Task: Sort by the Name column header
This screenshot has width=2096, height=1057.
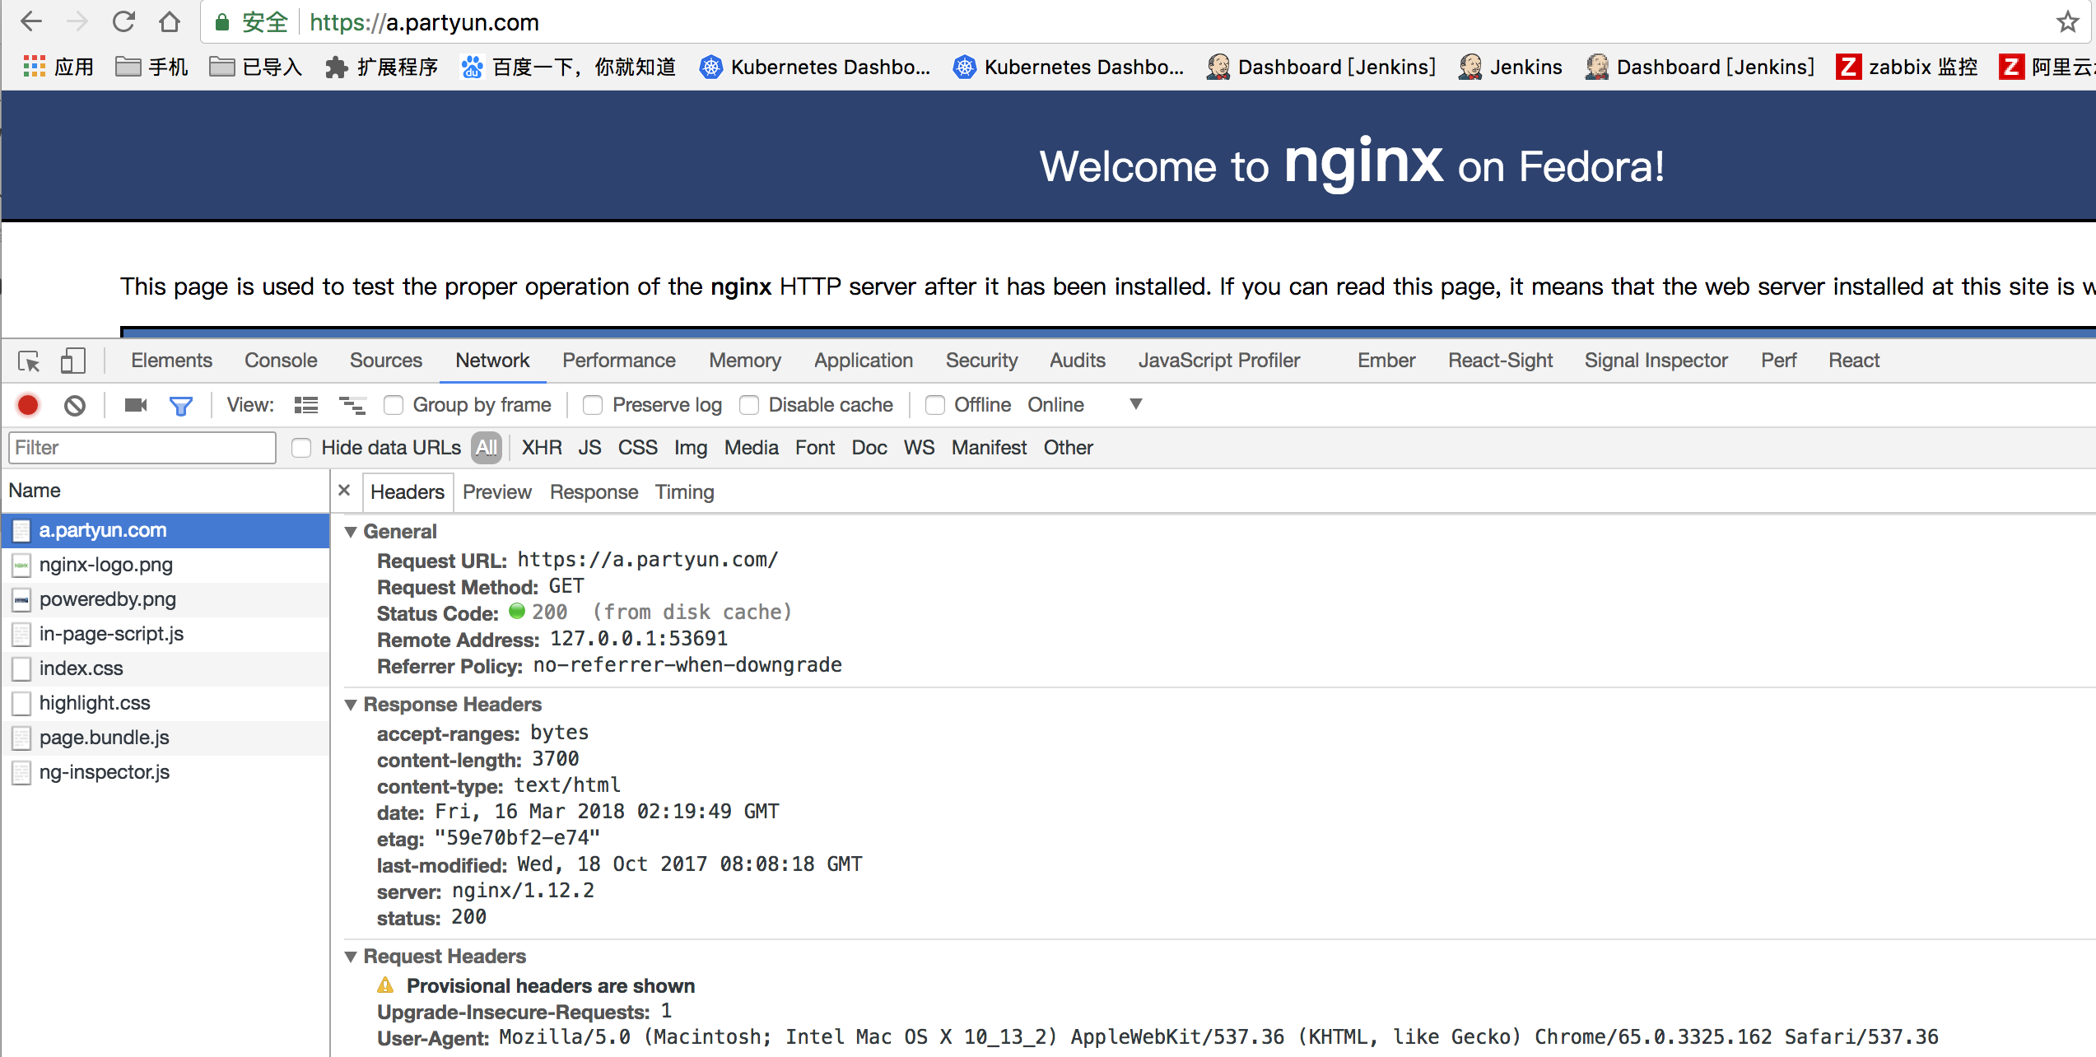Action: tap(165, 491)
